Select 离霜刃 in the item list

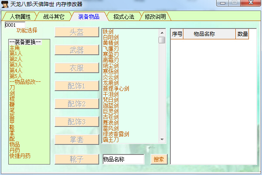[x=111, y=60]
